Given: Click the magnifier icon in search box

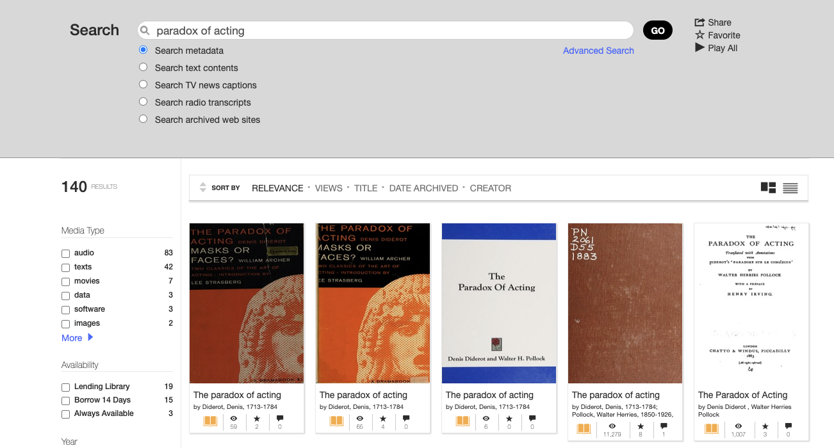Looking at the screenshot, I should [x=145, y=31].
